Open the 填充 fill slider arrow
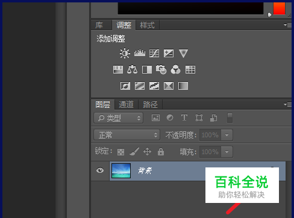The image size is (294, 218). [227, 152]
